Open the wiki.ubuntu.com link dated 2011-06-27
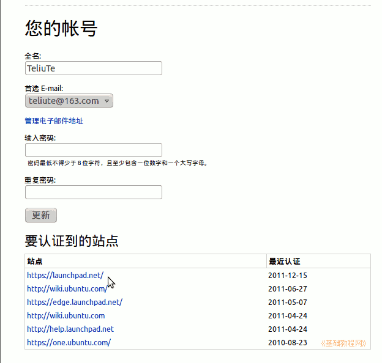382x363 pixels. tap(66, 289)
